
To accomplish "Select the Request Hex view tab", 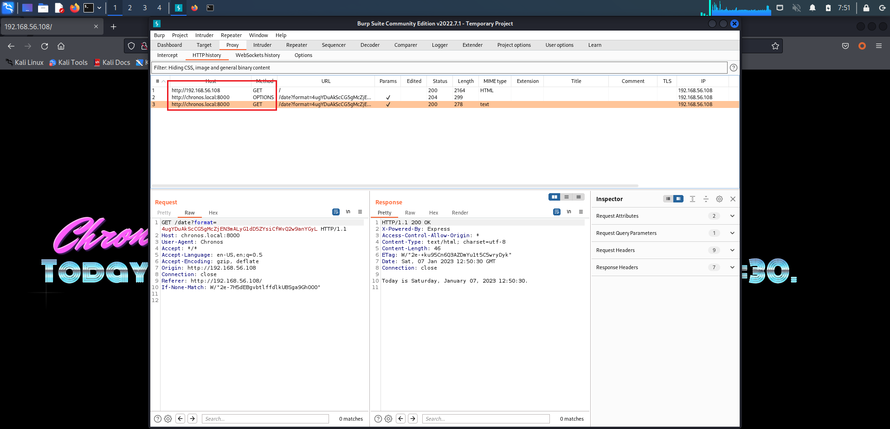I will (x=213, y=213).
